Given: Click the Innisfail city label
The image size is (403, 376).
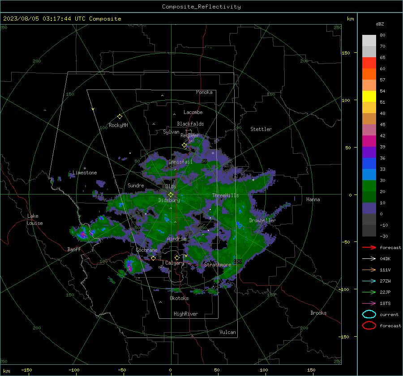Looking at the screenshot, I should pyautogui.click(x=180, y=162).
